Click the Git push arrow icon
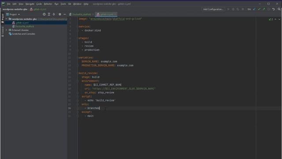 (264, 9)
